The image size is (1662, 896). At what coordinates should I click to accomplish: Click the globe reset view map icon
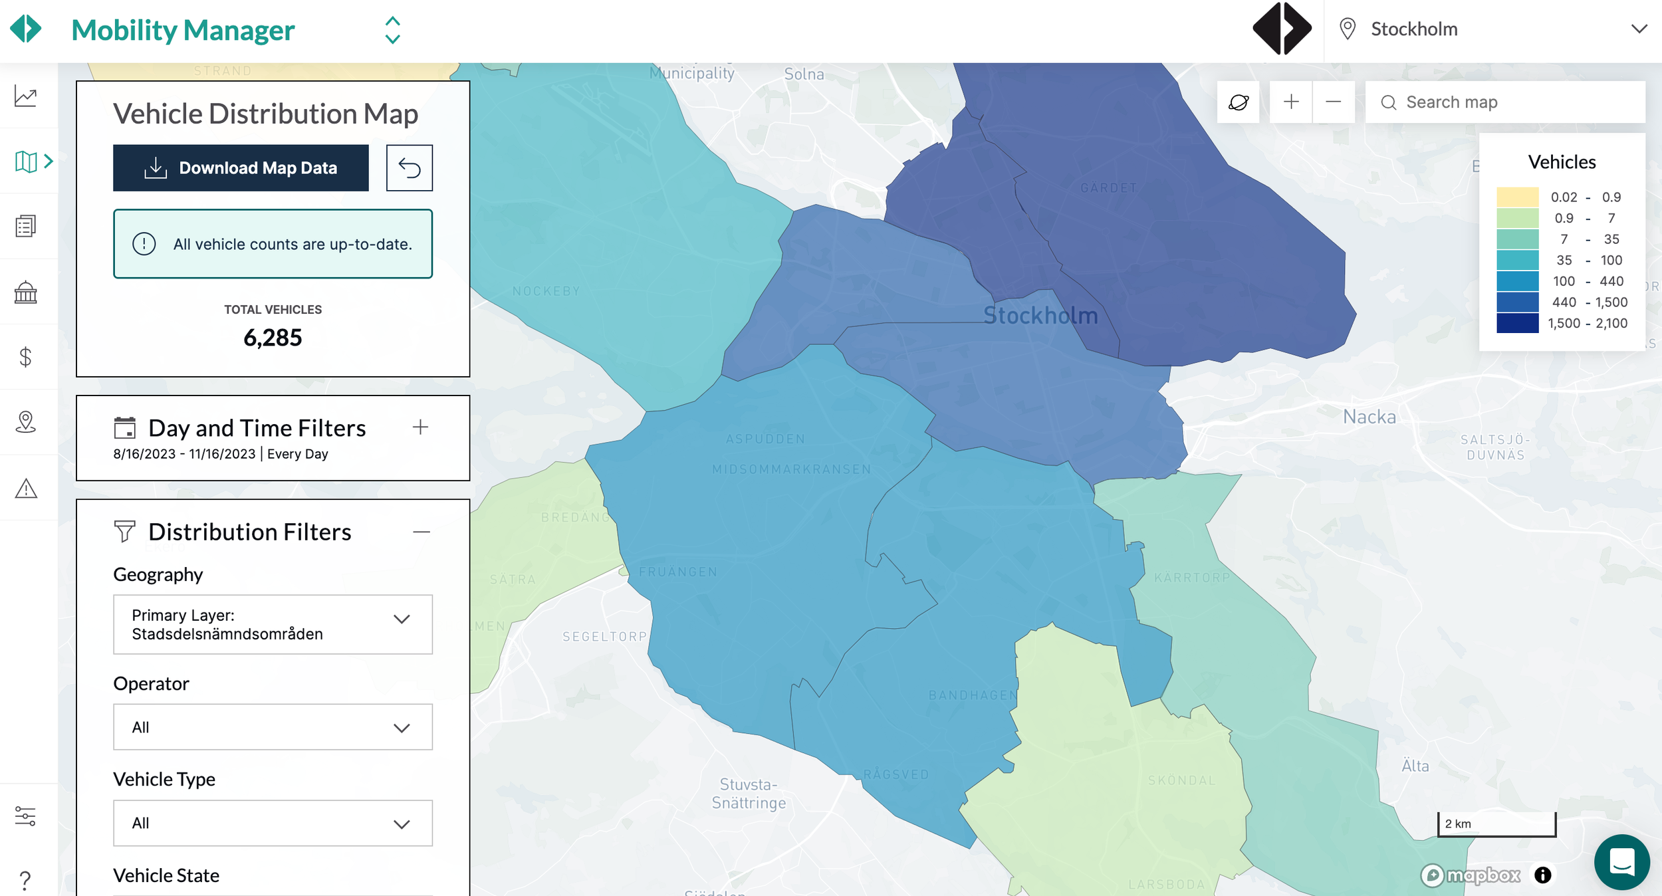(x=1238, y=102)
